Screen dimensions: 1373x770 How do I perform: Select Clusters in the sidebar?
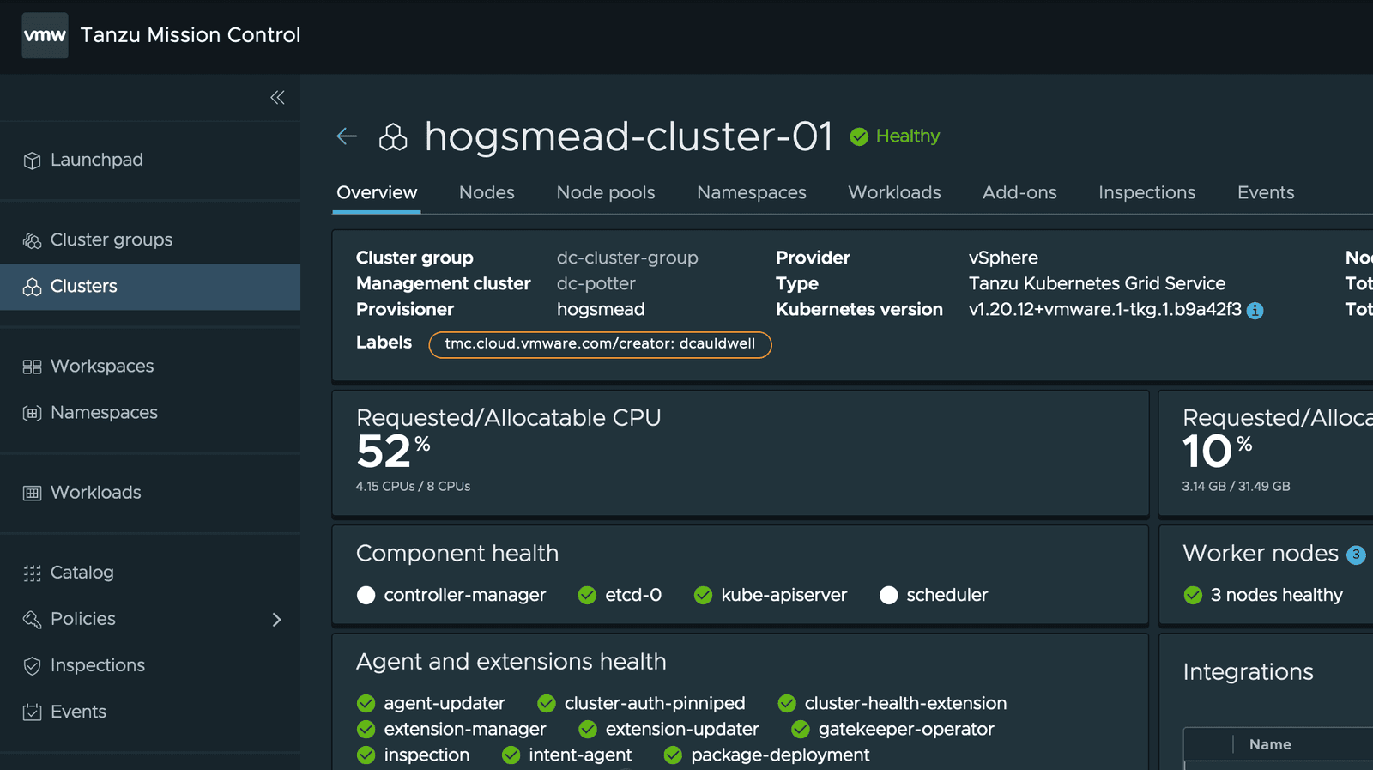[x=150, y=287]
